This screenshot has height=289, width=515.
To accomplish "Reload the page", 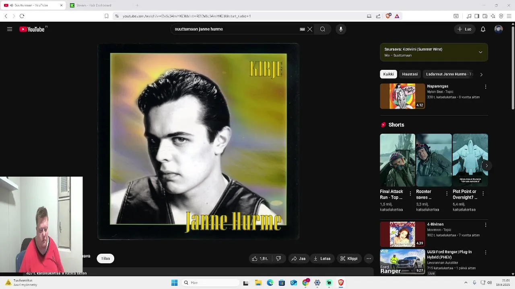I will pos(22,16).
